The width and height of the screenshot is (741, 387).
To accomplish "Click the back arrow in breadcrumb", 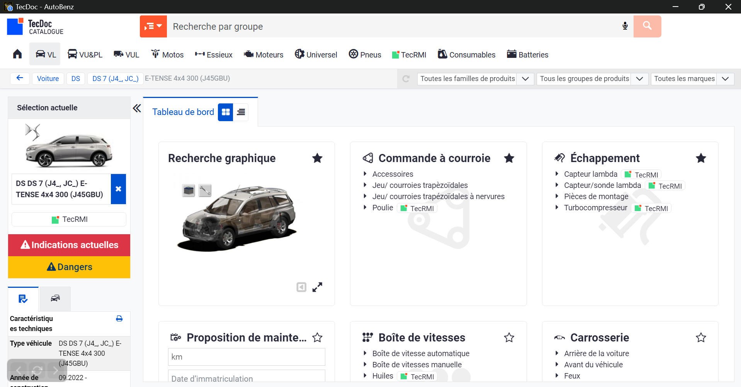I will point(20,78).
